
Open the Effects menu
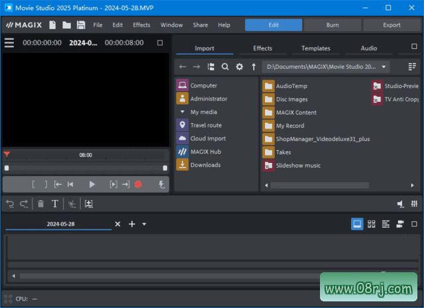[141, 25]
